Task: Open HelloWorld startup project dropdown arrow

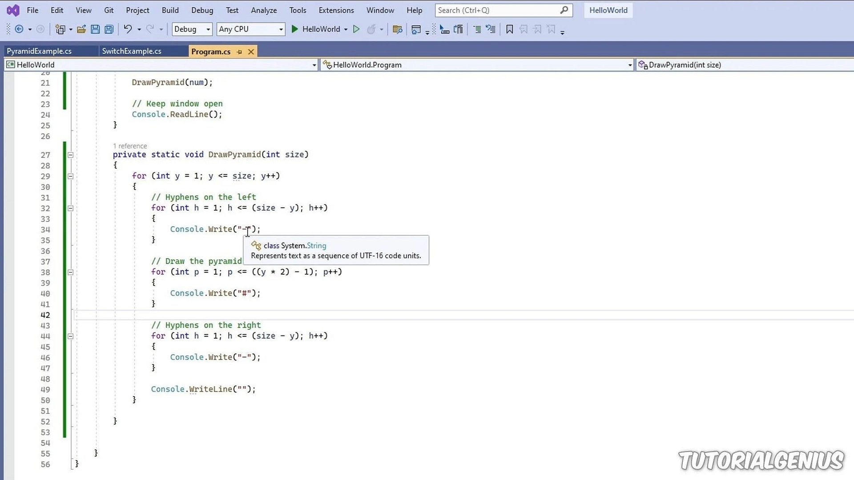Action: 346,29
